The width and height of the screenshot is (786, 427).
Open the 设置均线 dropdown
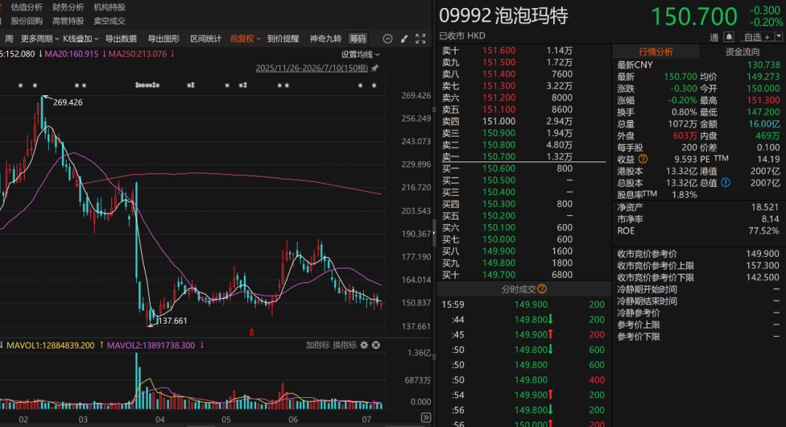tap(360, 55)
